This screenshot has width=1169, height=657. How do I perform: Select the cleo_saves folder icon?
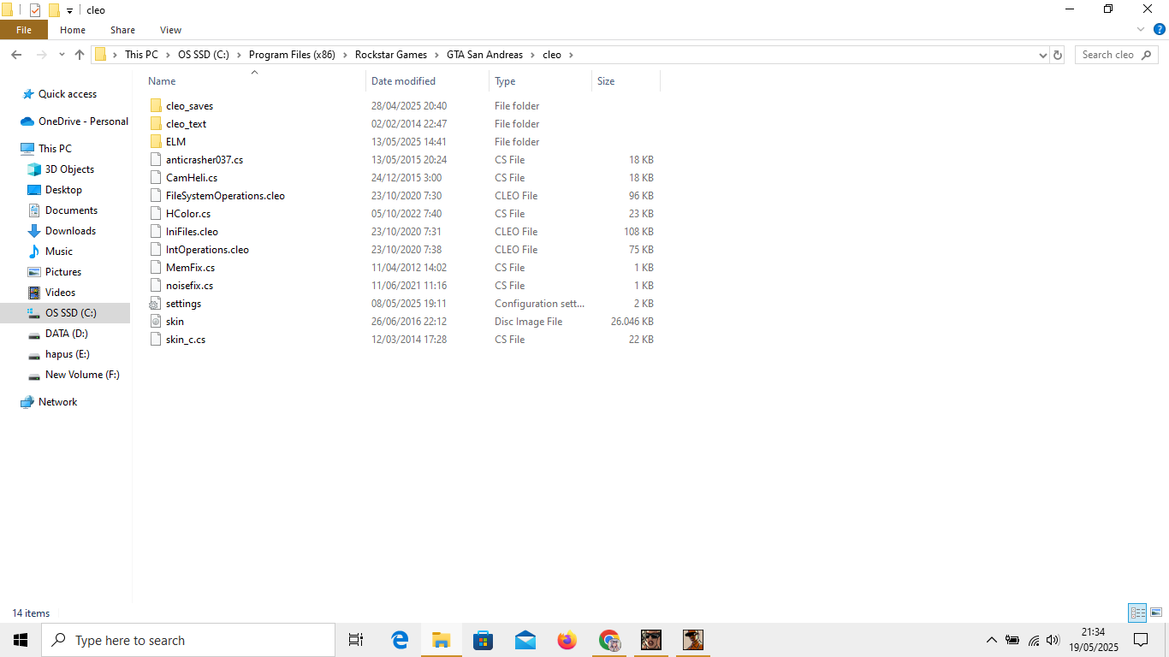[155, 106]
